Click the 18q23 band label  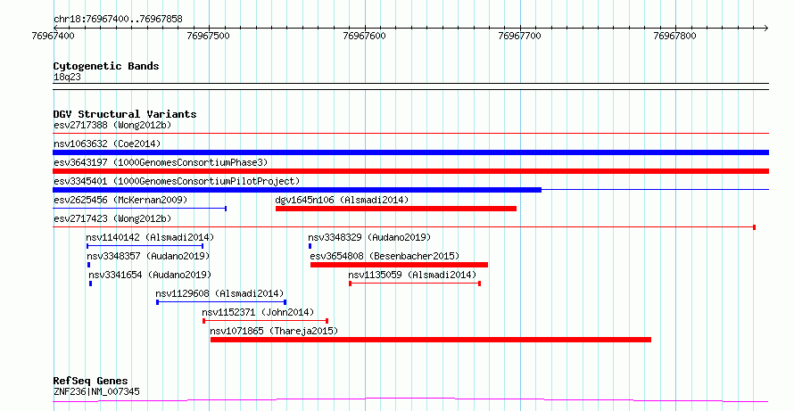point(67,77)
